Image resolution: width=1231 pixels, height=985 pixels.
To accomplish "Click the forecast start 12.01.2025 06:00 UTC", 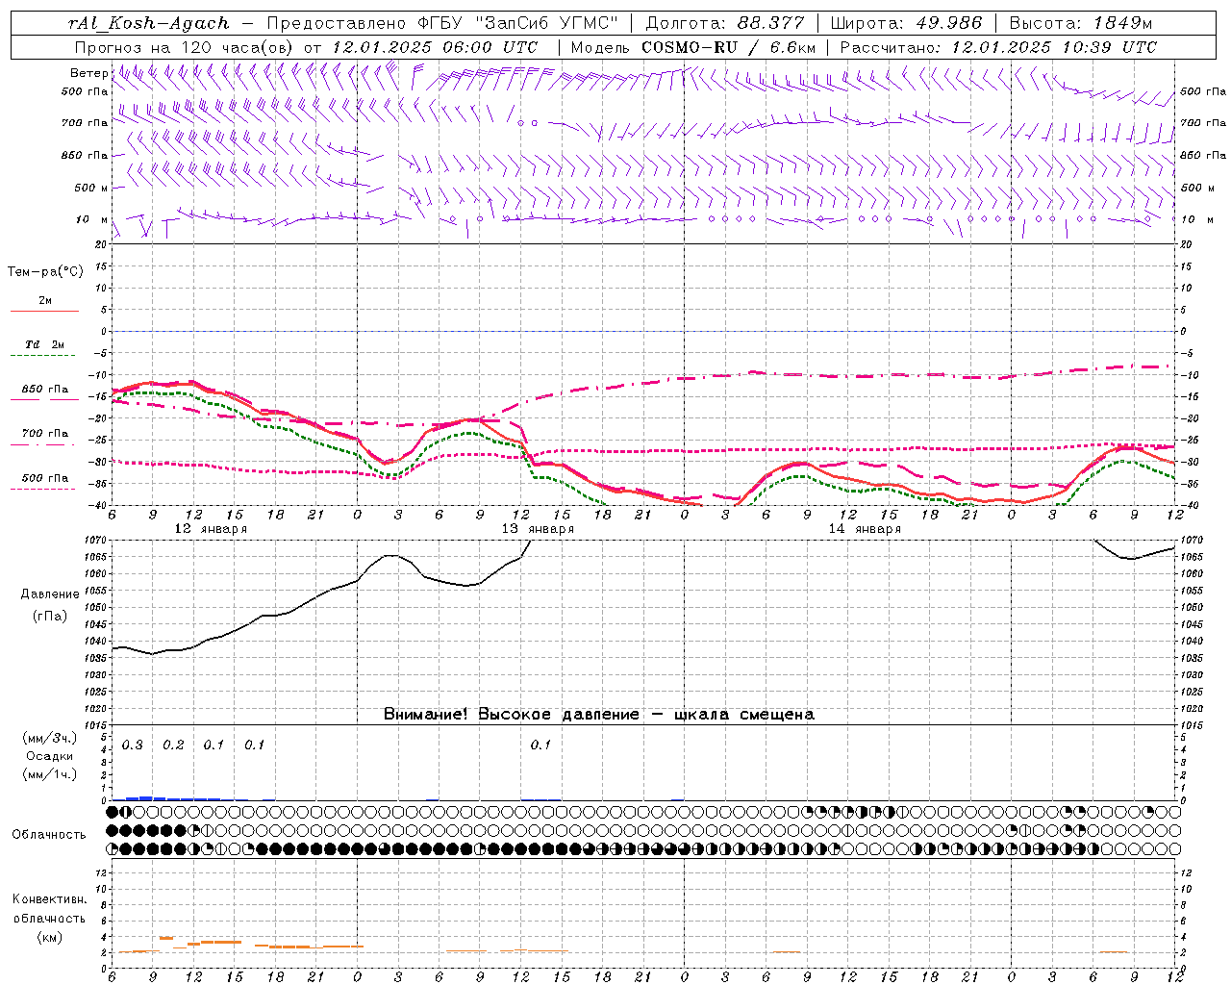I will tap(435, 47).
